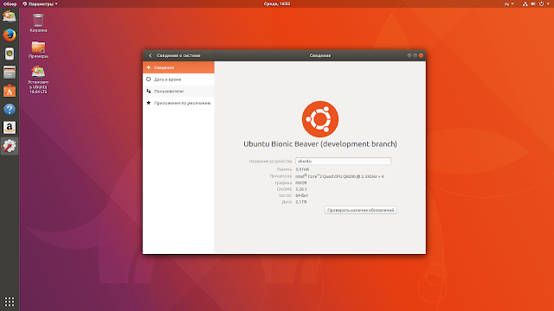Image resolution: width=554 pixels, height=311 pixels.
Task: Click the device name field containing ubuntu
Action: [x=343, y=162]
